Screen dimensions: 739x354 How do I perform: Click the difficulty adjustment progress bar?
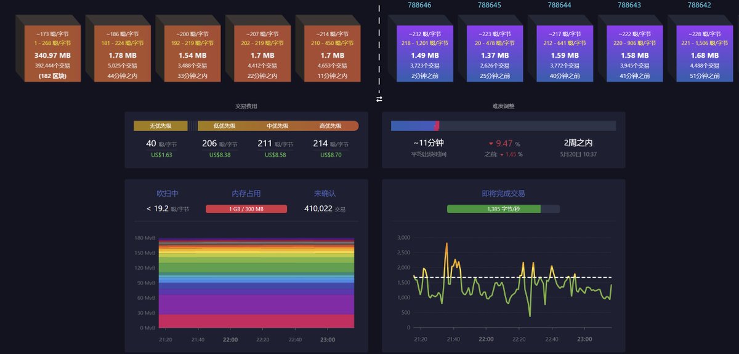point(504,125)
